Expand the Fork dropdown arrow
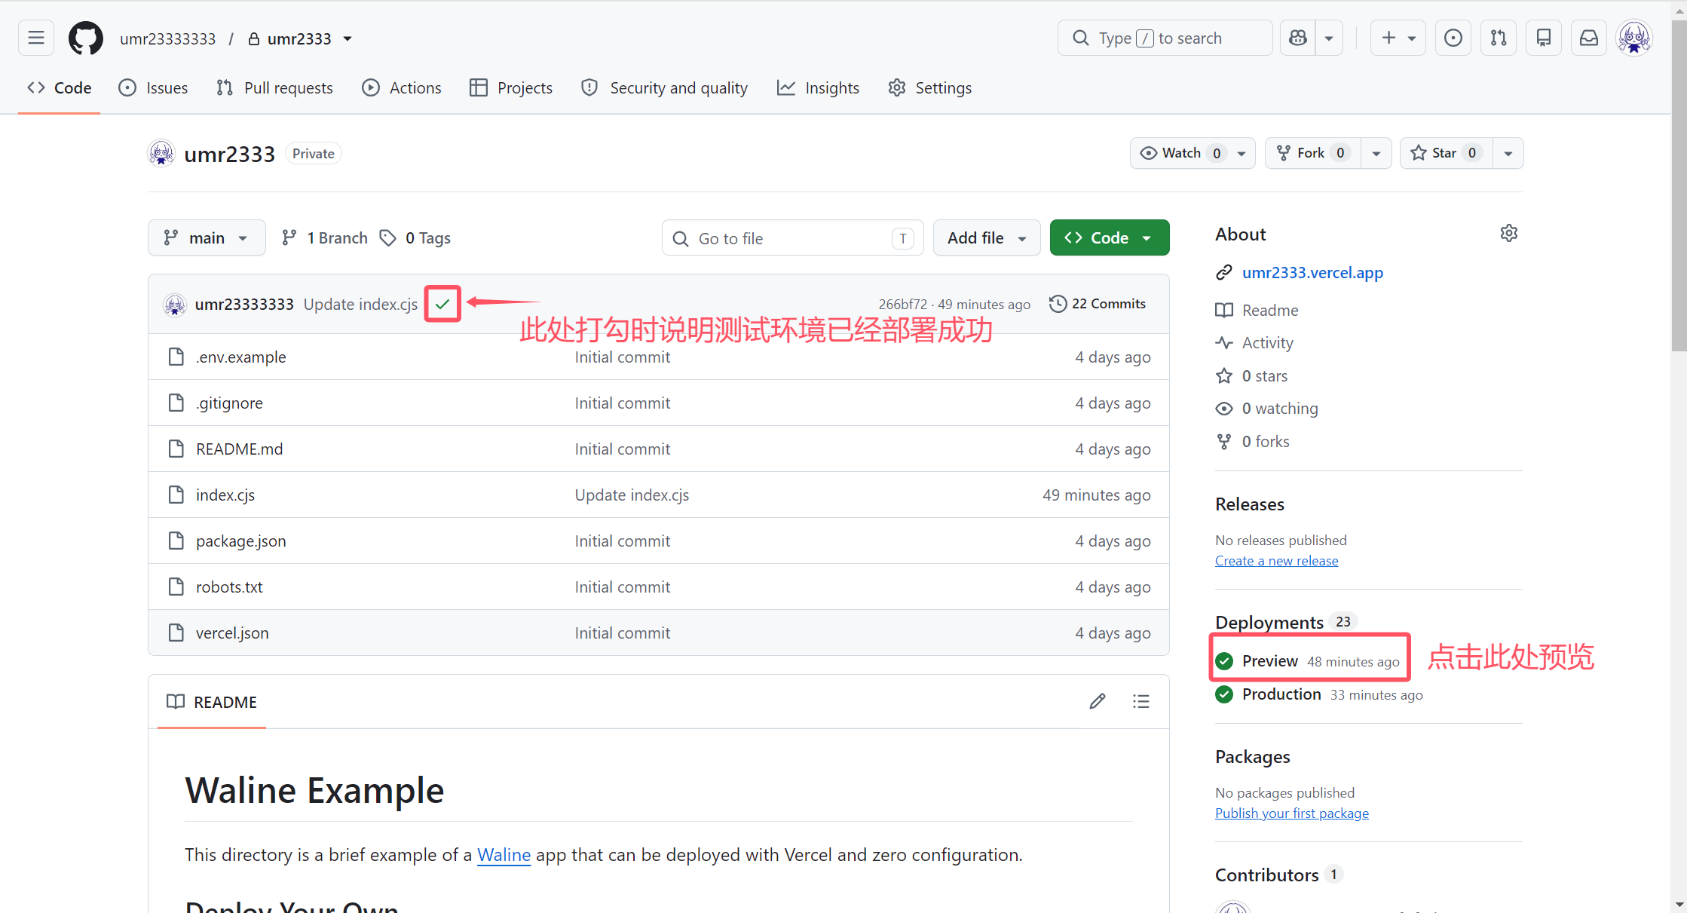The width and height of the screenshot is (1687, 913). 1376,153
